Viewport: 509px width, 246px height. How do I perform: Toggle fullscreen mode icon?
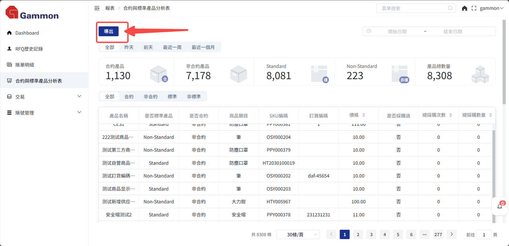[x=474, y=8]
